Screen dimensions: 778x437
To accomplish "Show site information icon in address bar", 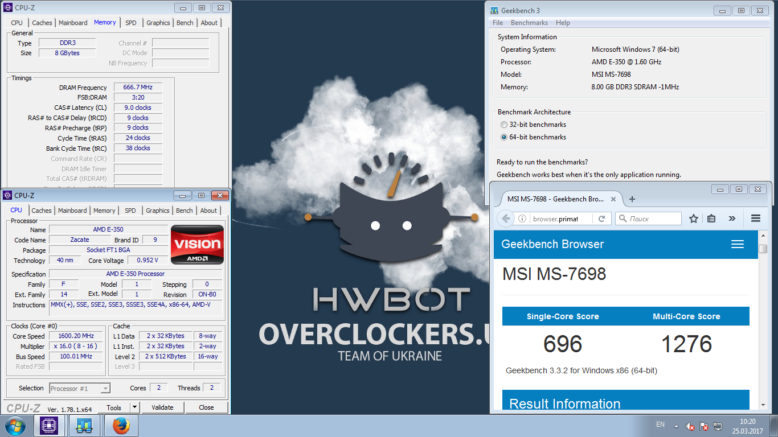I will (x=522, y=218).
